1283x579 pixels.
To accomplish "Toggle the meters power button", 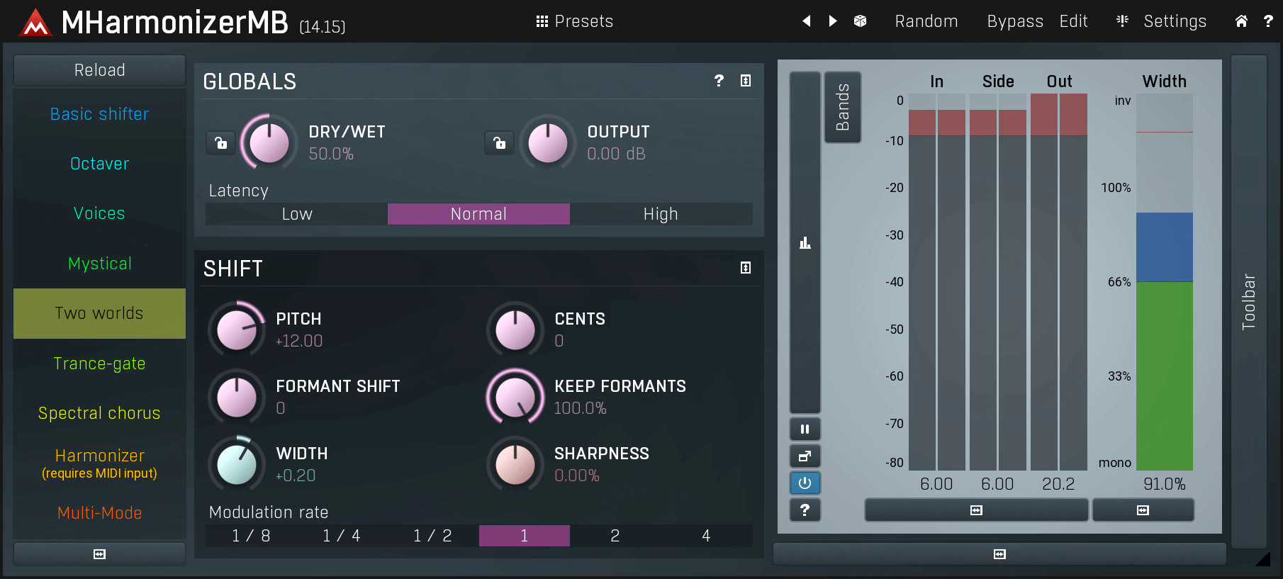I will coord(805,483).
